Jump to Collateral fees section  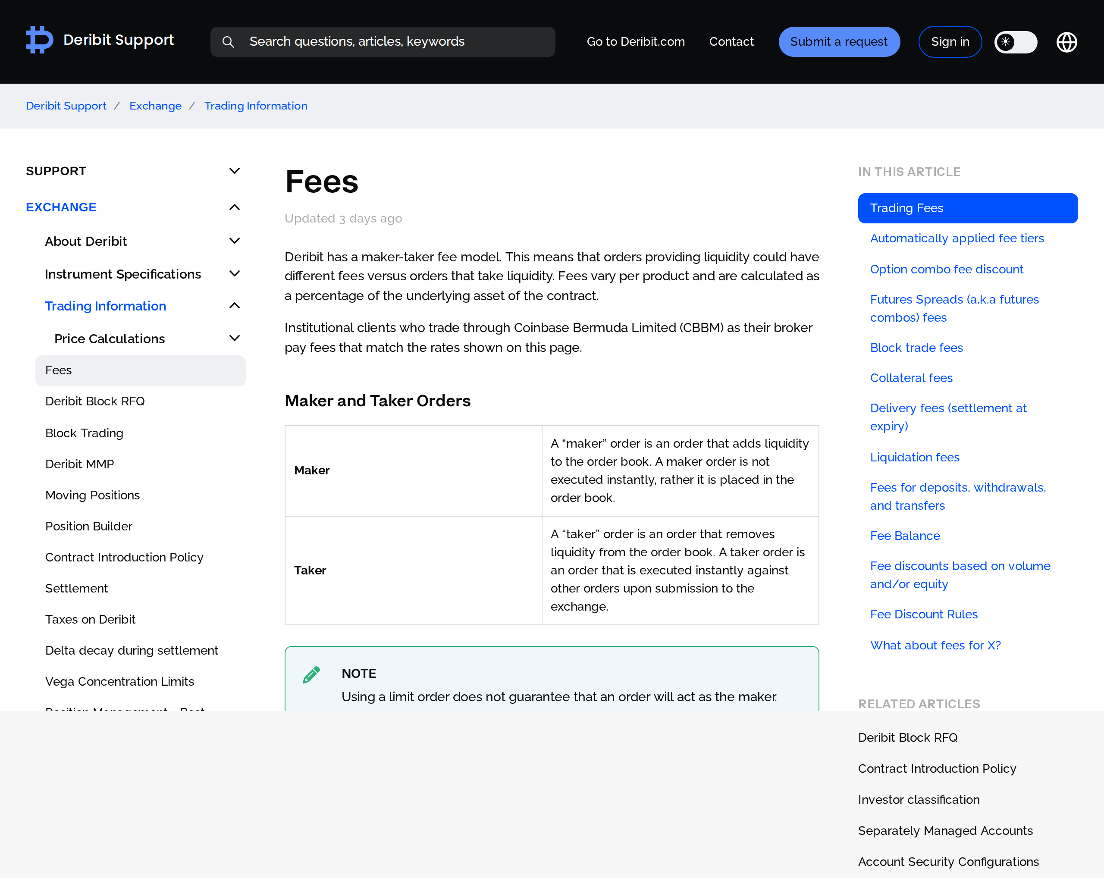911,378
